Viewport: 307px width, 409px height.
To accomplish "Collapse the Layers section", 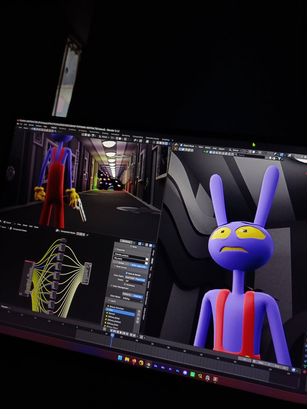I will (112, 301).
